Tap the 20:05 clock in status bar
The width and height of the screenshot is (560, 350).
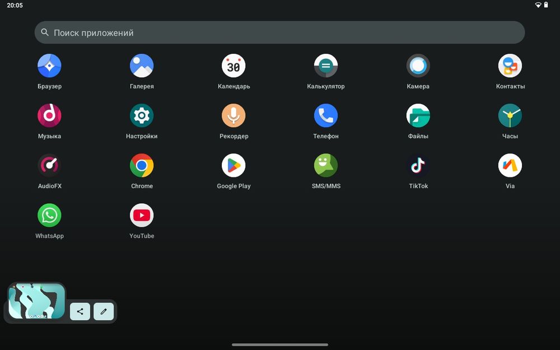point(15,5)
